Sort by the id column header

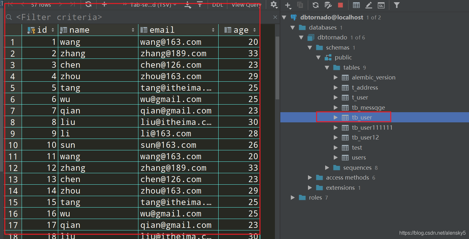pyautogui.click(x=40, y=30)
